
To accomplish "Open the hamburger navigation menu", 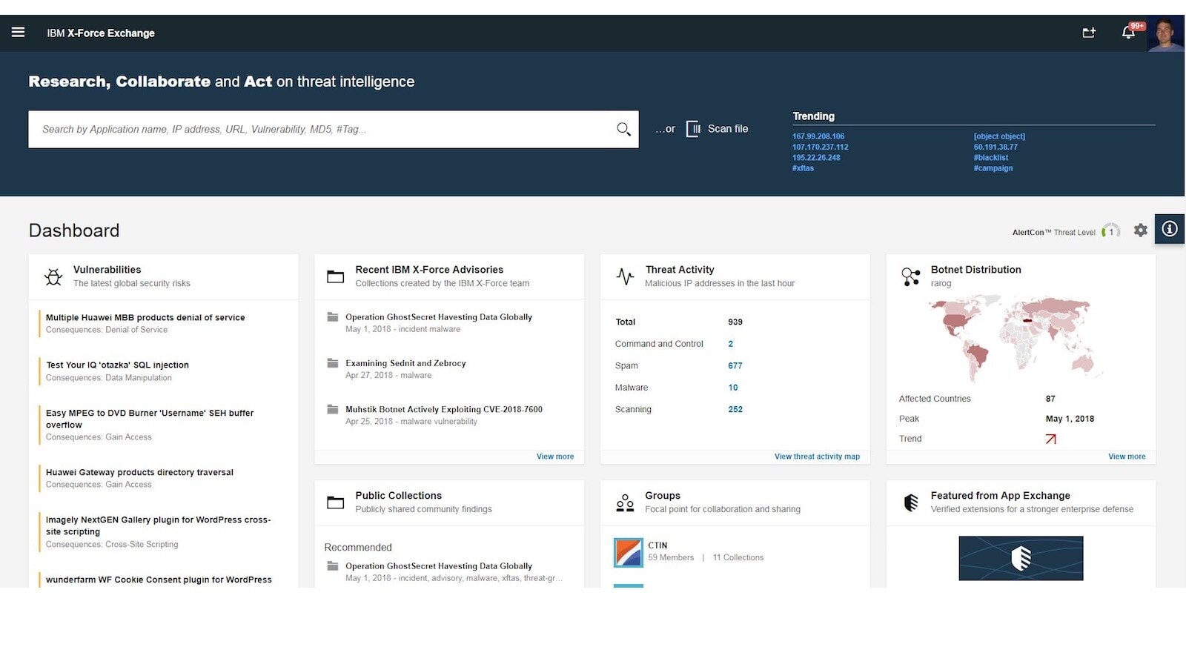I will (19, 32).
